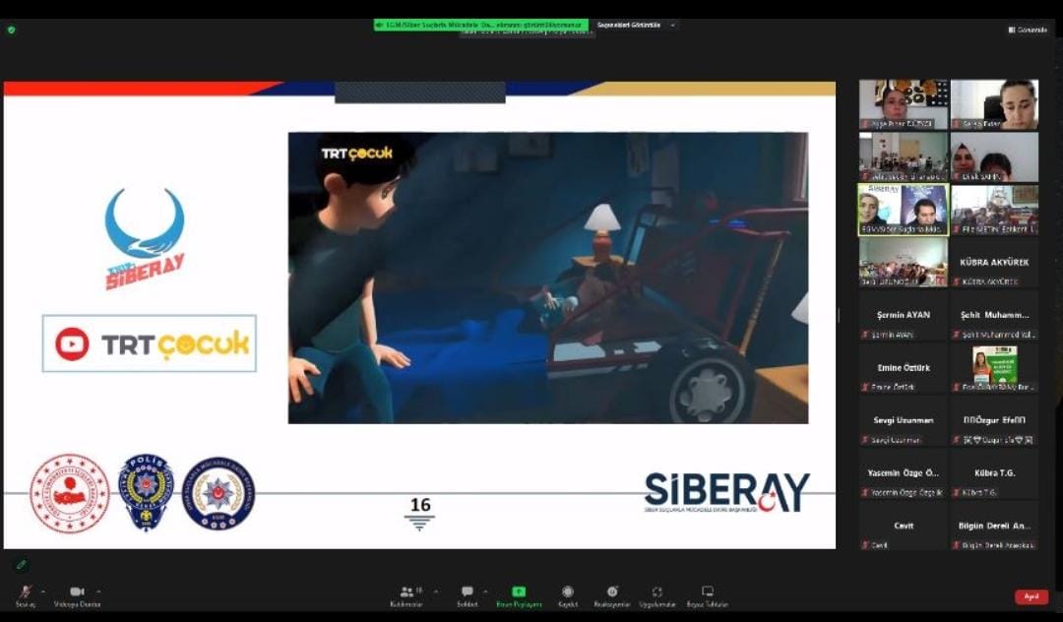Click the Polis badge emblem

[x=146, y=492]
